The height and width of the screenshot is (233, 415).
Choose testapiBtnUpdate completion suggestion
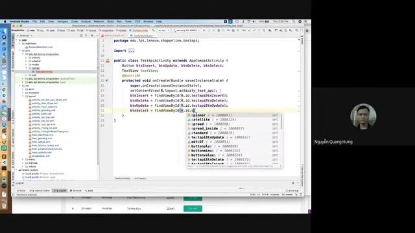[233, 137]
